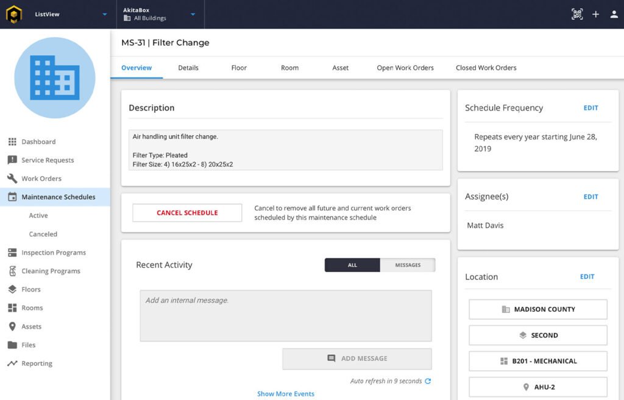
Task: Open the Dashboard from the sidebar
Action: click(38, 141)
